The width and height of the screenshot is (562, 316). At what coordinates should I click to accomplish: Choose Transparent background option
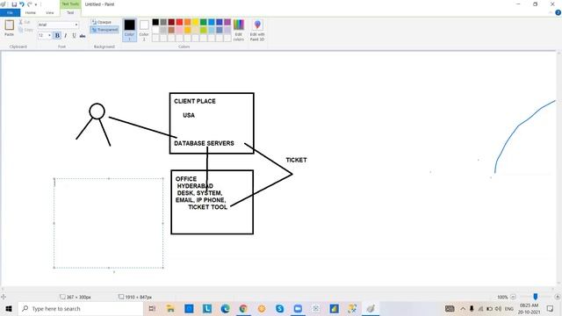[104, 30]
